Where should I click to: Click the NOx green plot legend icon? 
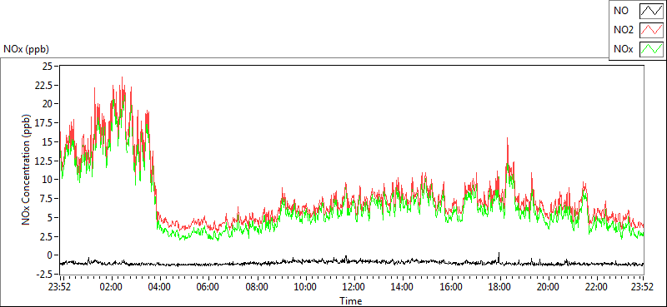(652, 49)
